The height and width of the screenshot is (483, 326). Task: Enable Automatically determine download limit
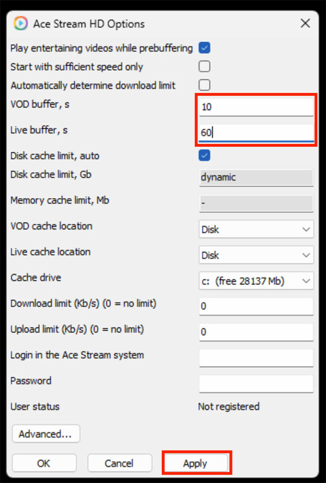[204, 85]
